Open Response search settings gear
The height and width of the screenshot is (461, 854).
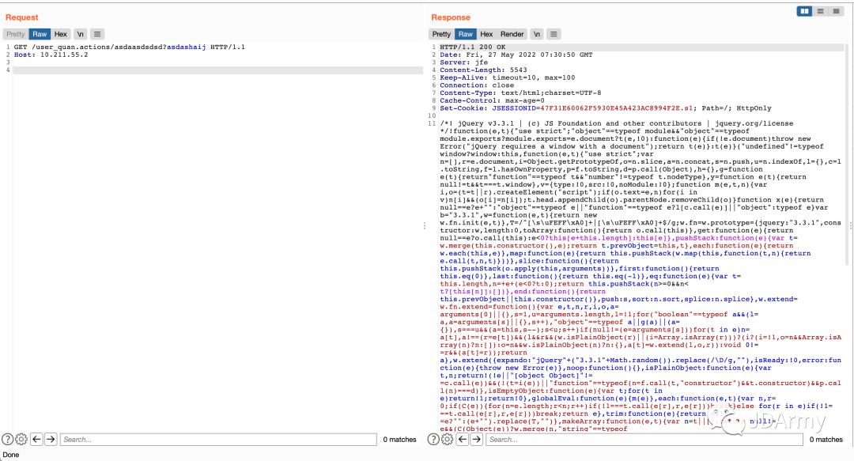[x=447, y=439]
